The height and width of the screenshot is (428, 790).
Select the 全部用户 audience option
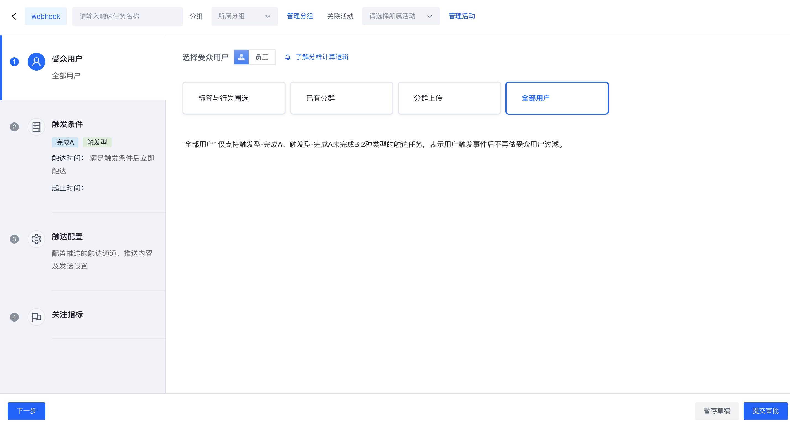(557, 98)
